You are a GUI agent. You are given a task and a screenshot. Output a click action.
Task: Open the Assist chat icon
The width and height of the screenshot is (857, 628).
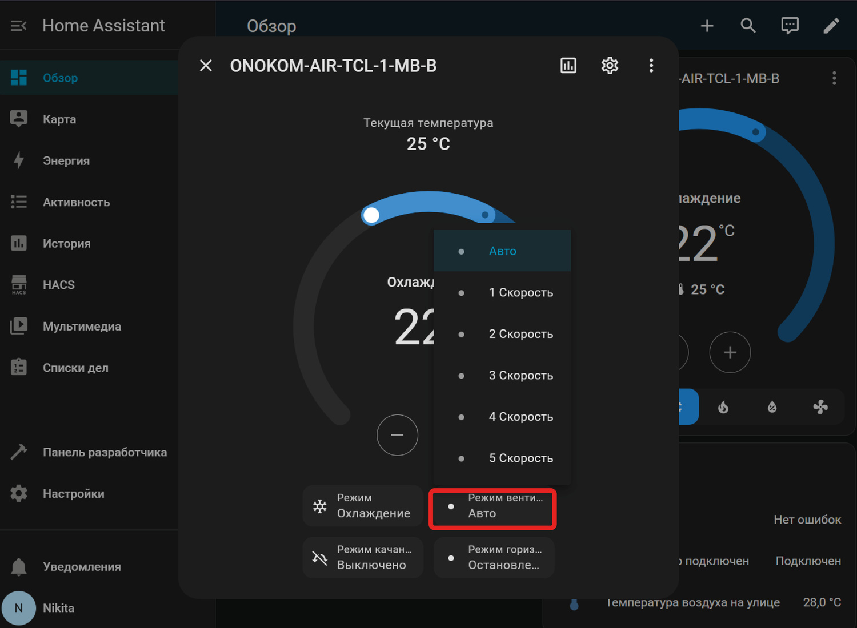click(790, 26)
